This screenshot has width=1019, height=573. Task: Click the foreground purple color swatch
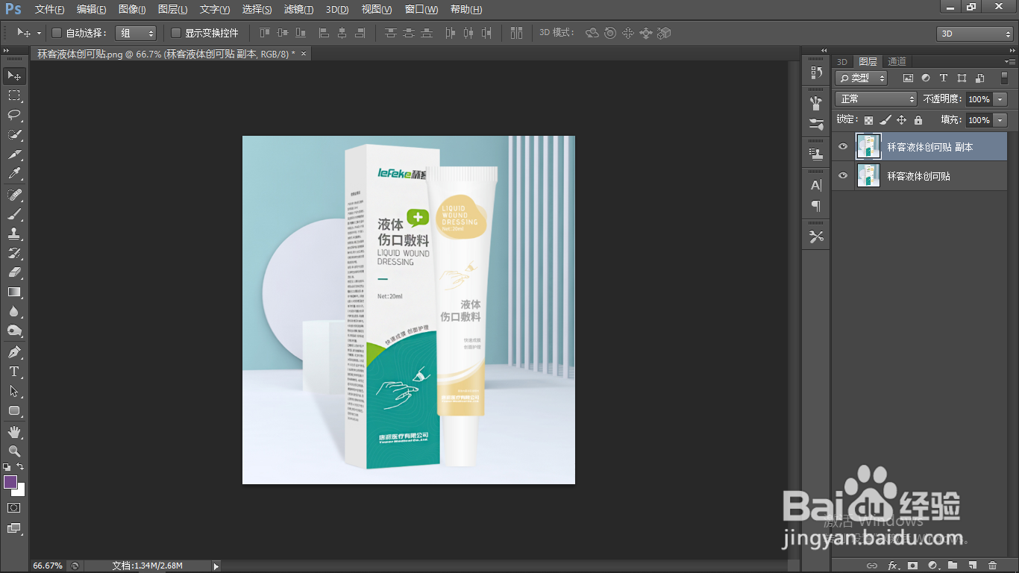pyautogui.click(x=10, y=482)
